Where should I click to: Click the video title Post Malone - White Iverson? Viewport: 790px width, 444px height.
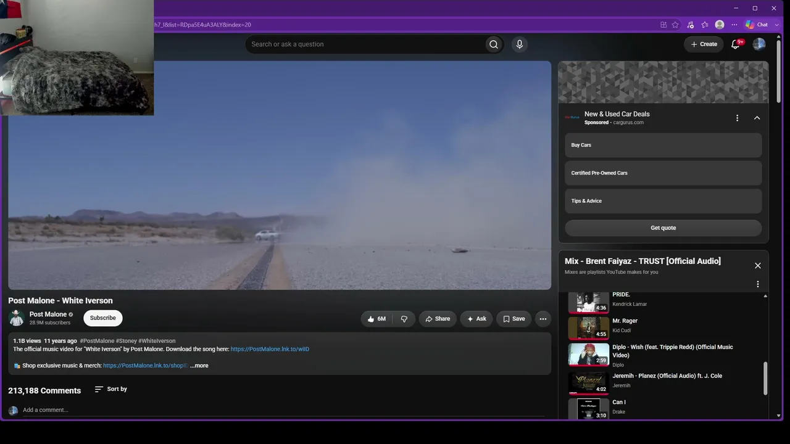(60, 301)
